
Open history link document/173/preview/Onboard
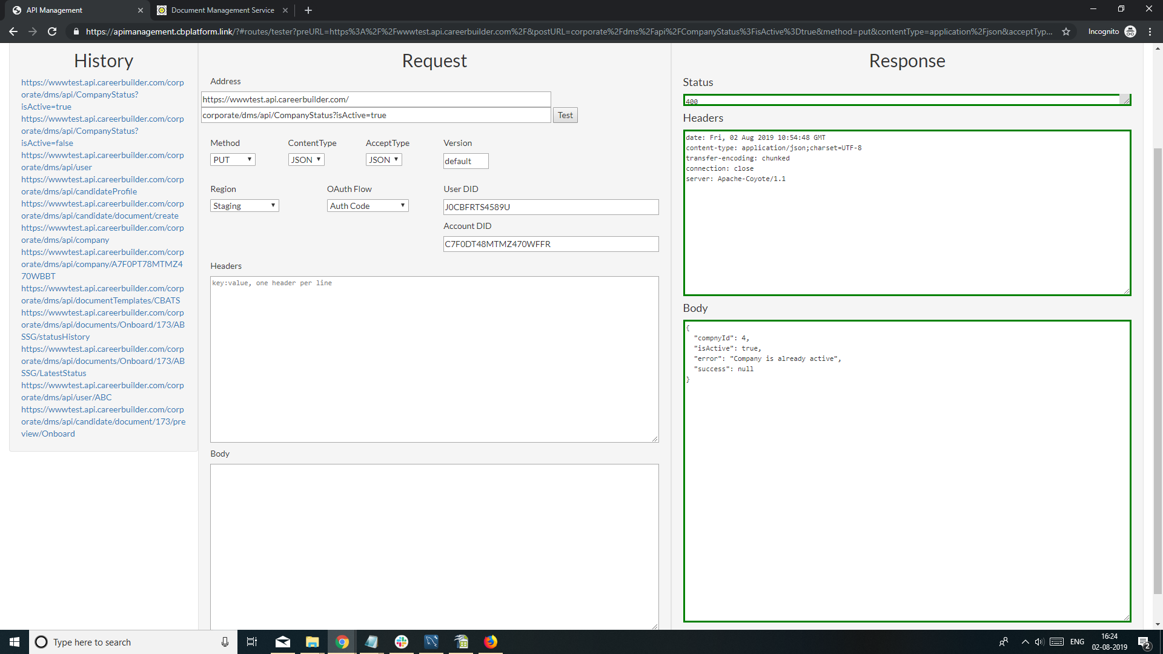click(x=103, y=421)
